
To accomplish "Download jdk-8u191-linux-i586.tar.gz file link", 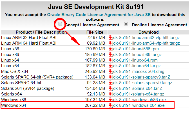I will pos(137,55).
